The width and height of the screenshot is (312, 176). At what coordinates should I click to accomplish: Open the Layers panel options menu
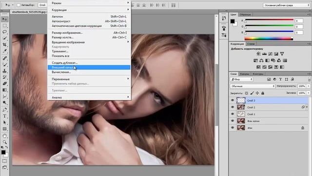(x=309, y=74)
